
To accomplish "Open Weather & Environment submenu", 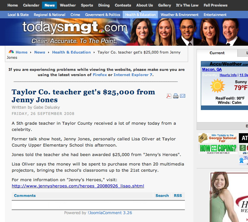I will click(180, 15).
